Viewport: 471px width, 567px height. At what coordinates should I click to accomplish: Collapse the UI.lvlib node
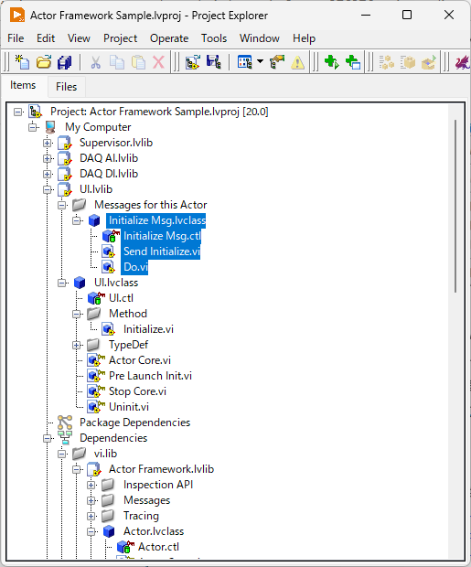(x=47, y=190)
